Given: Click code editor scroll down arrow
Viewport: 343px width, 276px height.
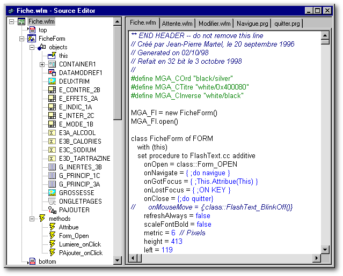Looking at the screenshot, I should (325, 250).
